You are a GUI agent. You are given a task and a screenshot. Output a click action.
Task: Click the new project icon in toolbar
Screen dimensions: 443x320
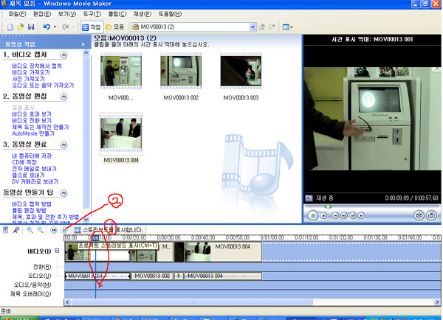(10, 27)
